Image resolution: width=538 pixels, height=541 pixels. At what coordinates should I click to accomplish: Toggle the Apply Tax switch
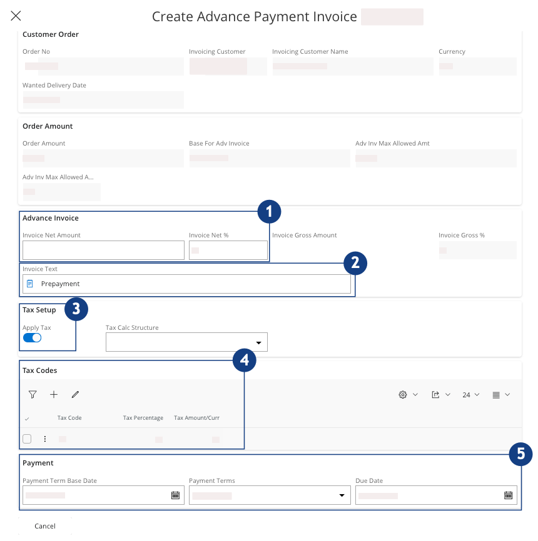coord(32,338)
